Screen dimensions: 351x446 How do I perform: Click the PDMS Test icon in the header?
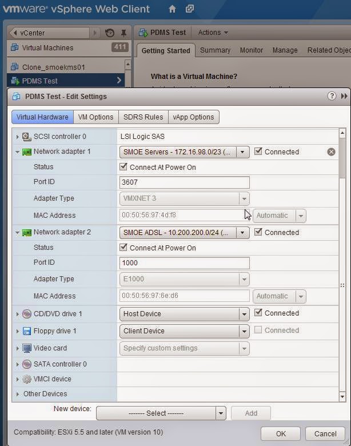[x=143, y=33]
